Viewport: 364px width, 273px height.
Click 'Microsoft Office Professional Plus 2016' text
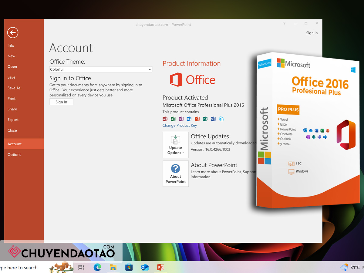click(203, 105)
